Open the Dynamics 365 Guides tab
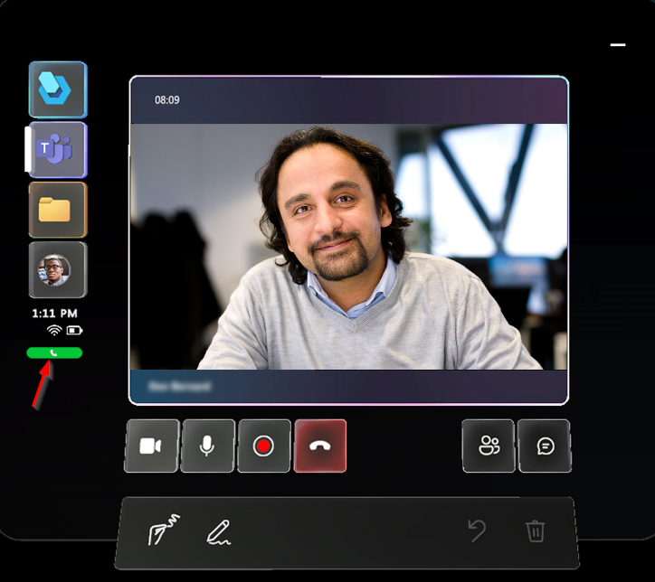This screenshot has height=582, width=655. coord(58,90)
